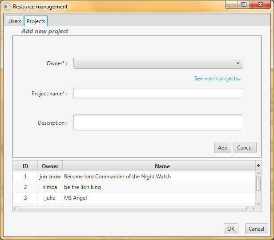Cancel the new project form
This screenshot has width=274, height=240.
(245, 148)
